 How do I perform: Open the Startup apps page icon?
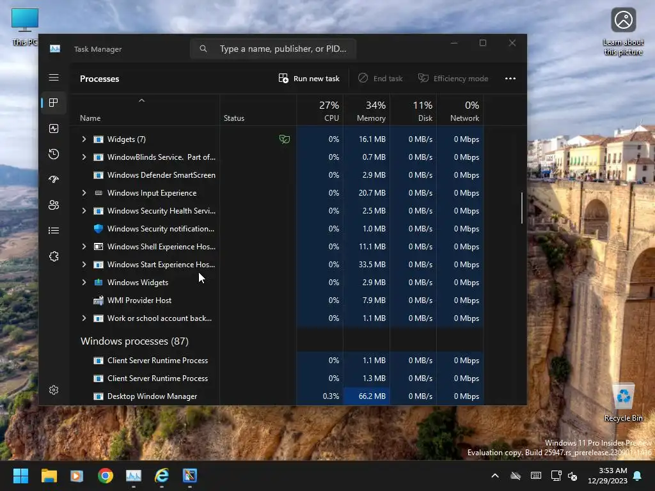(x=54, y=180)
